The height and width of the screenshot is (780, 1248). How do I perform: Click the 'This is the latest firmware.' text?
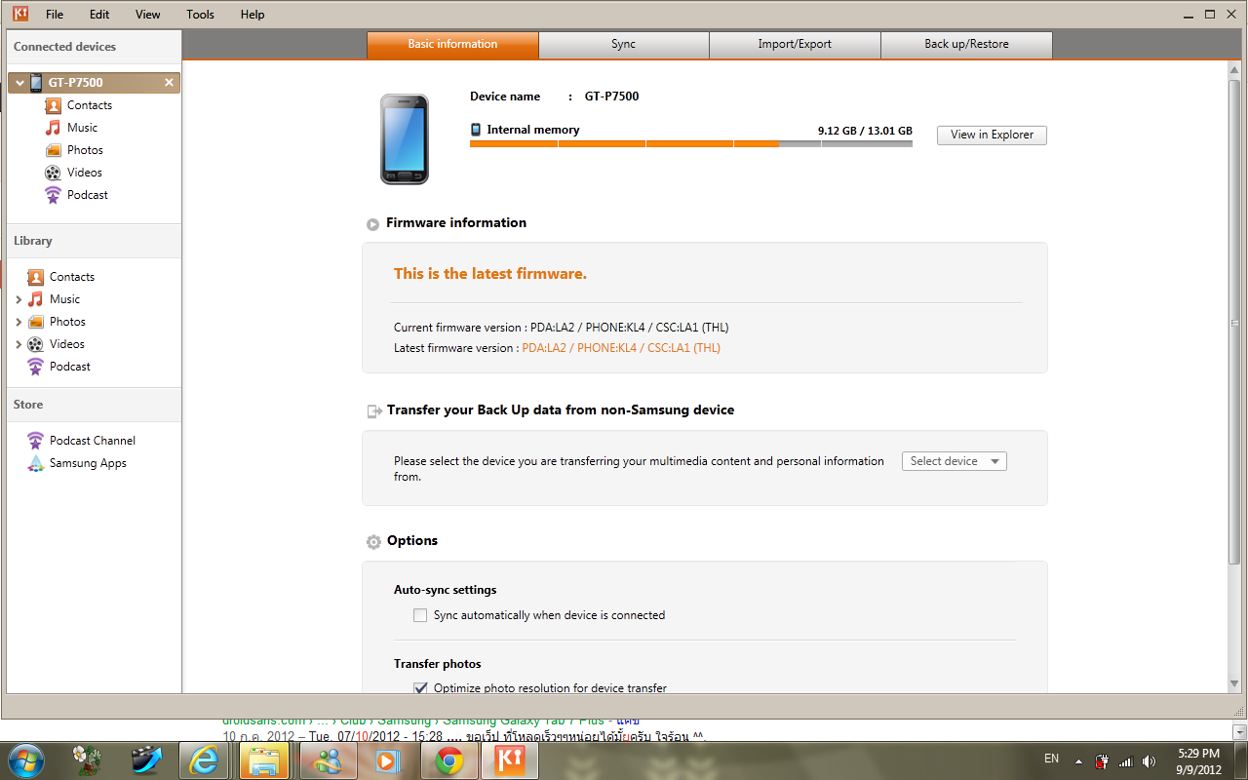(490, 274)
